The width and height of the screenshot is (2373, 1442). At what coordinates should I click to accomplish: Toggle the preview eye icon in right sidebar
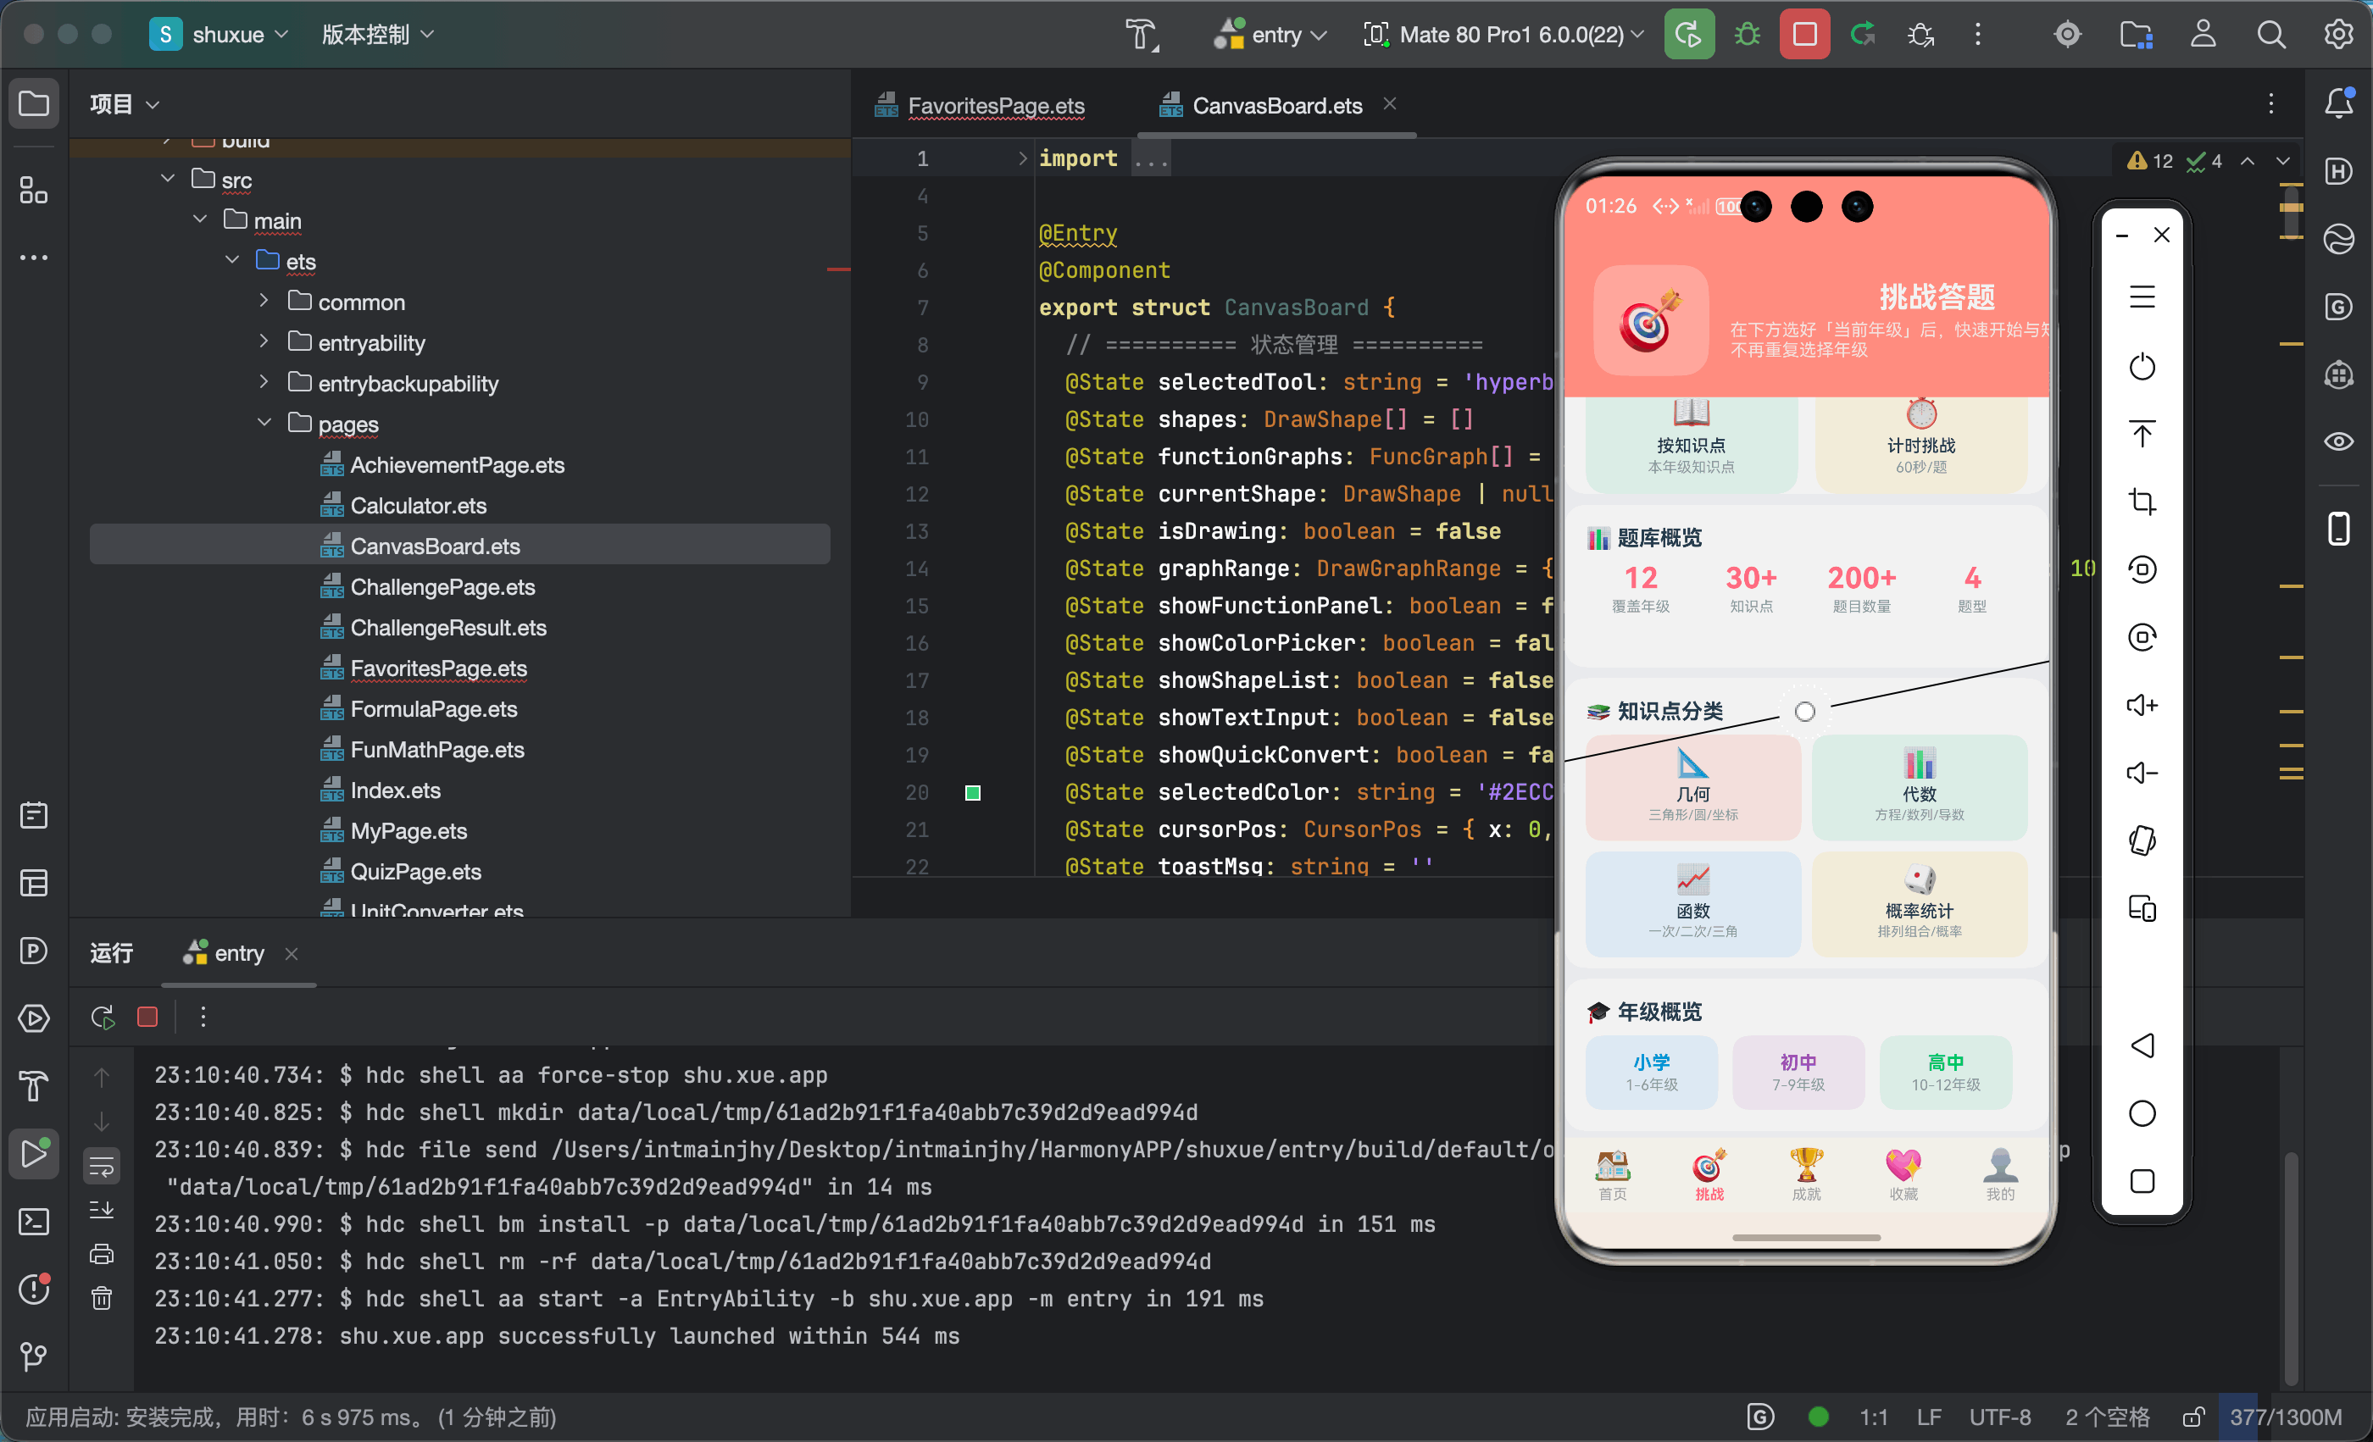click(2338, 442)
